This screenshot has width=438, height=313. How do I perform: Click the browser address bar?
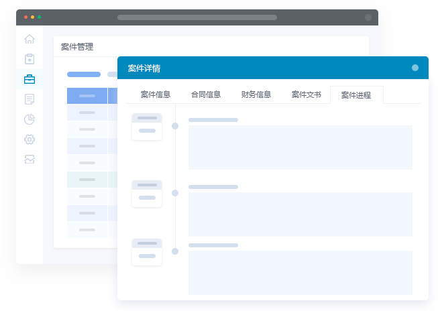197,17
